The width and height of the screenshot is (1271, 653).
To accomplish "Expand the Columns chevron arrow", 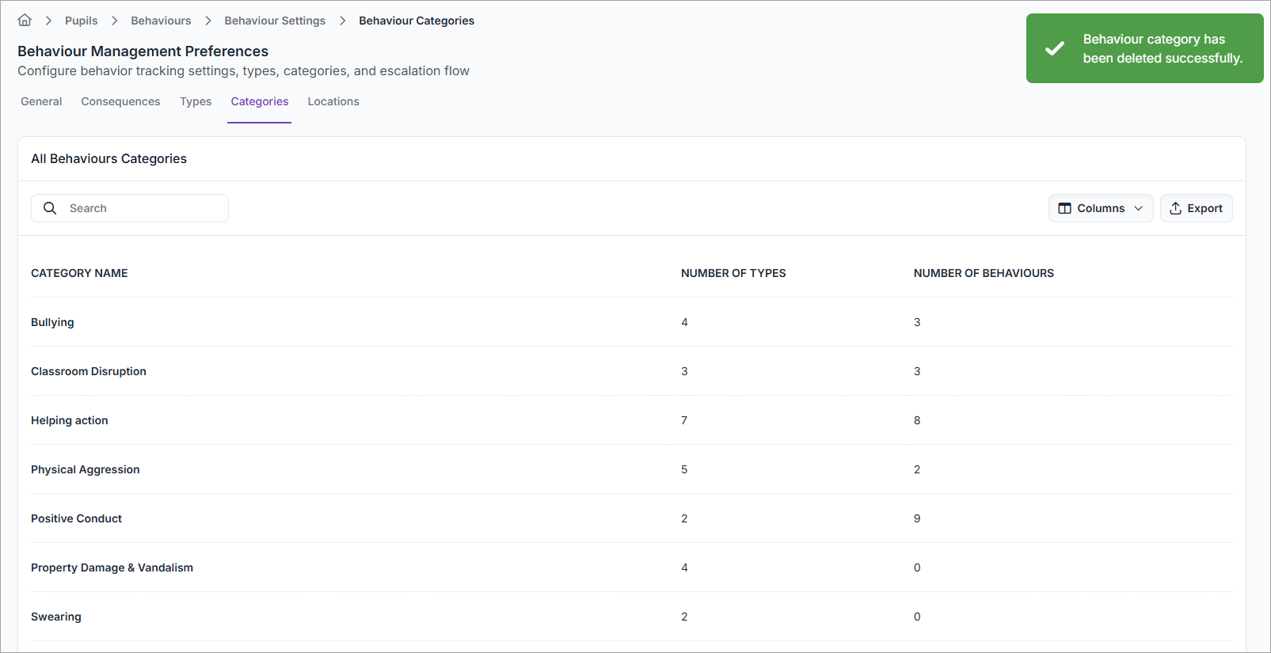I will [1138, 208].
